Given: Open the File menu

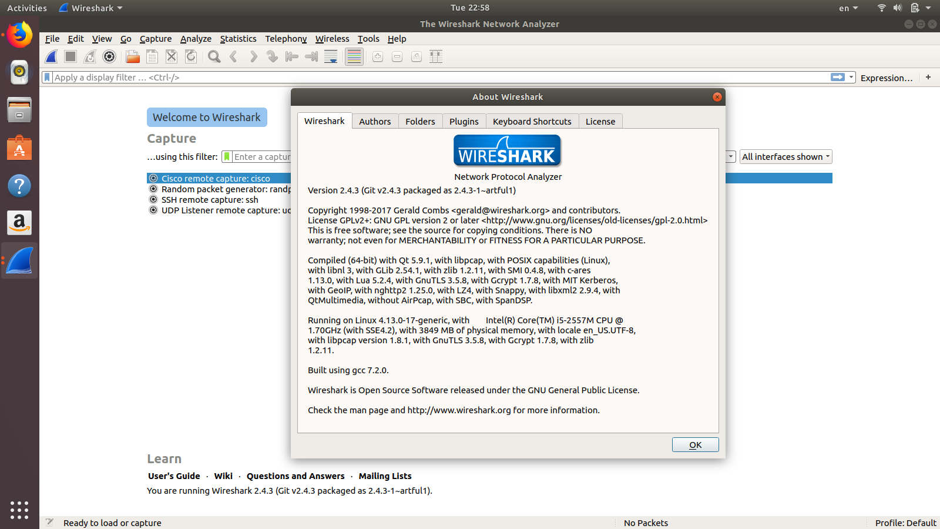Looking at the screenshot, I should coord(52,39).
